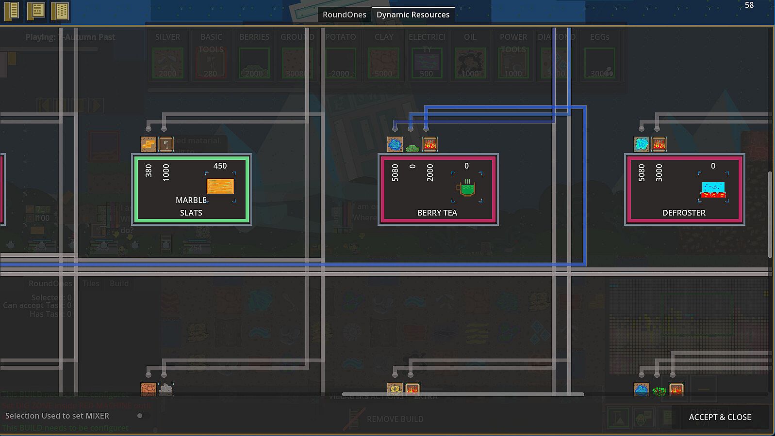Select the fire input icon above Berry Tea
The width and height of the screenshot is (775, 436).
(430, 144)
